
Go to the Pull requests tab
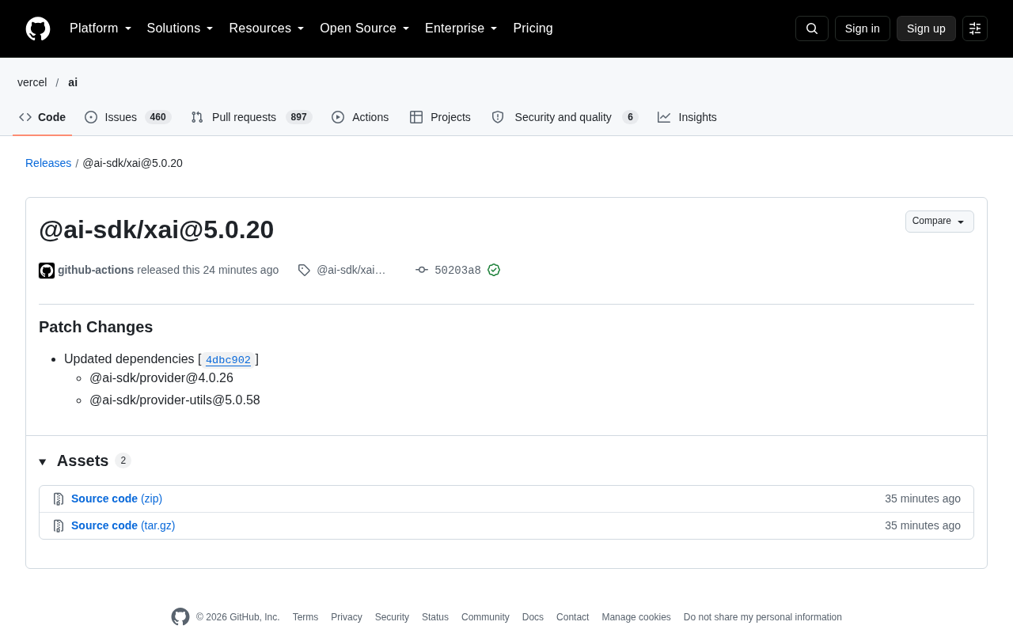252,117
